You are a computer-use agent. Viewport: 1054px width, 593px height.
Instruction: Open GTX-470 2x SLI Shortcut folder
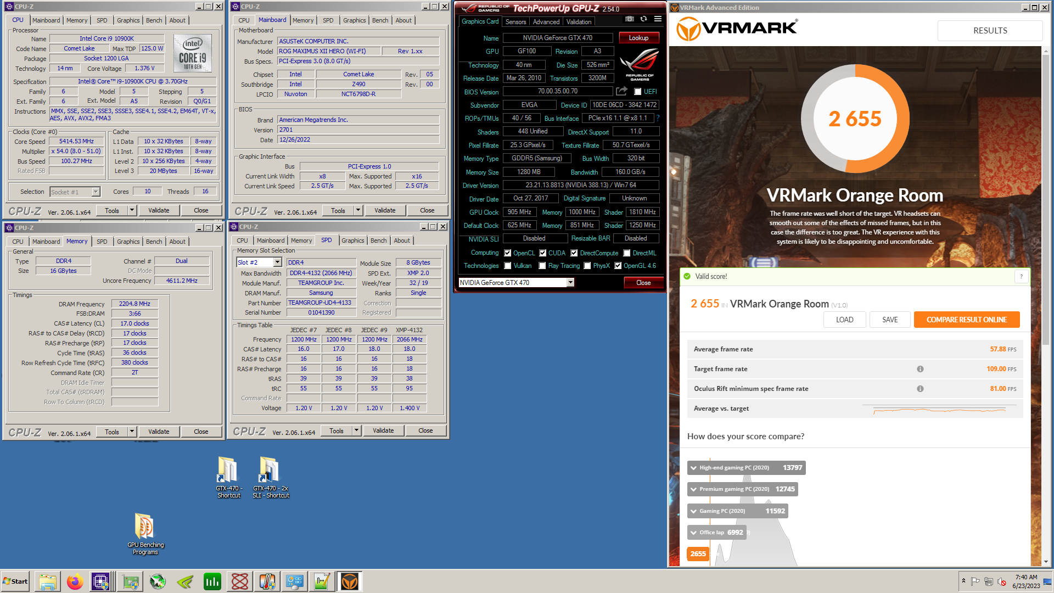coord(270,477)
